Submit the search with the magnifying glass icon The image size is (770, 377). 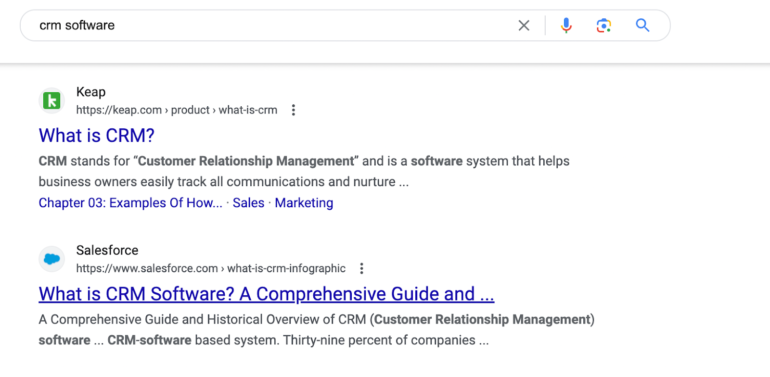click(642, 25)
